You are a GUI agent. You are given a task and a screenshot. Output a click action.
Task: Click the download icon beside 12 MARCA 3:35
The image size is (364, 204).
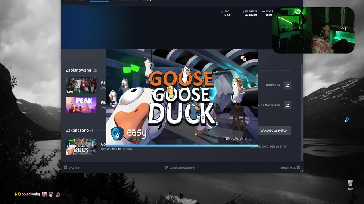pos(288,105)
